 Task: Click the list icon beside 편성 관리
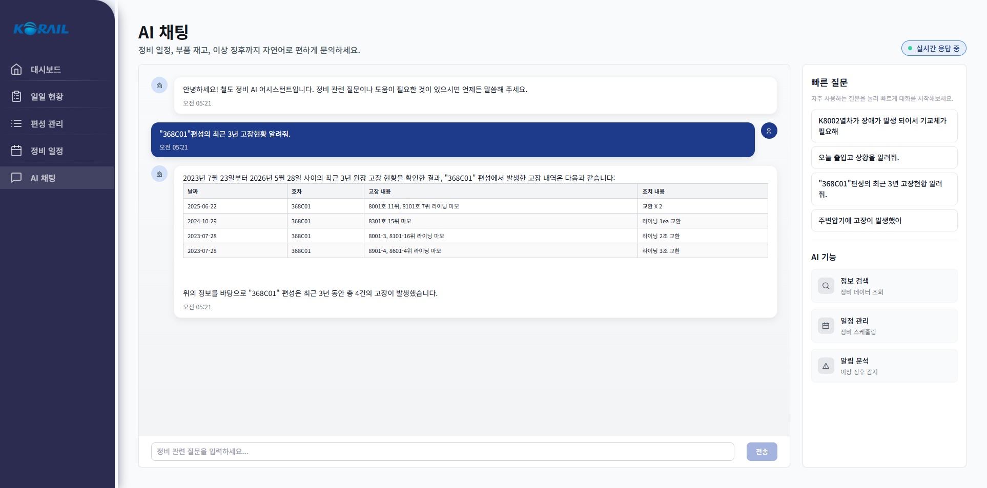(16, 123)
